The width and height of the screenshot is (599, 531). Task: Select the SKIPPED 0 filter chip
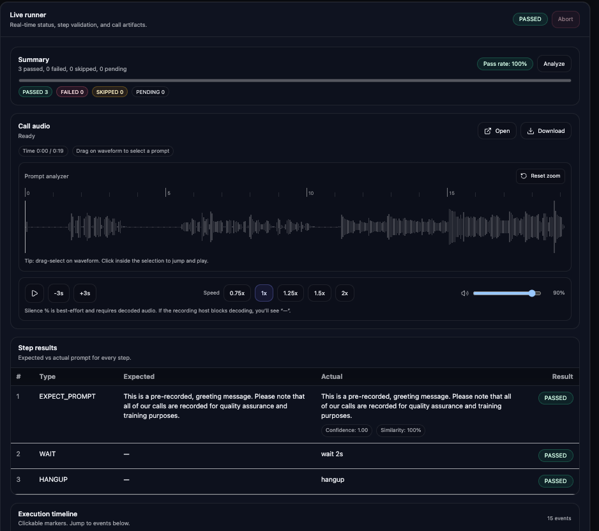(110, 92)
